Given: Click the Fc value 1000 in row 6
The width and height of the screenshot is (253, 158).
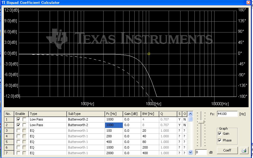Looking at the screenshot, I should (x=114, y=147).
